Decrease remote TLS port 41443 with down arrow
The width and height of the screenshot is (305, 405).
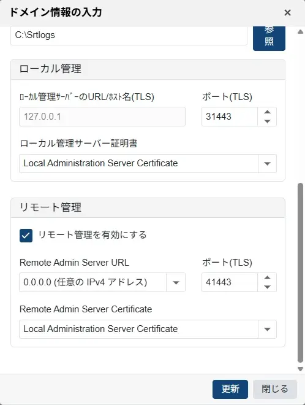267,287
